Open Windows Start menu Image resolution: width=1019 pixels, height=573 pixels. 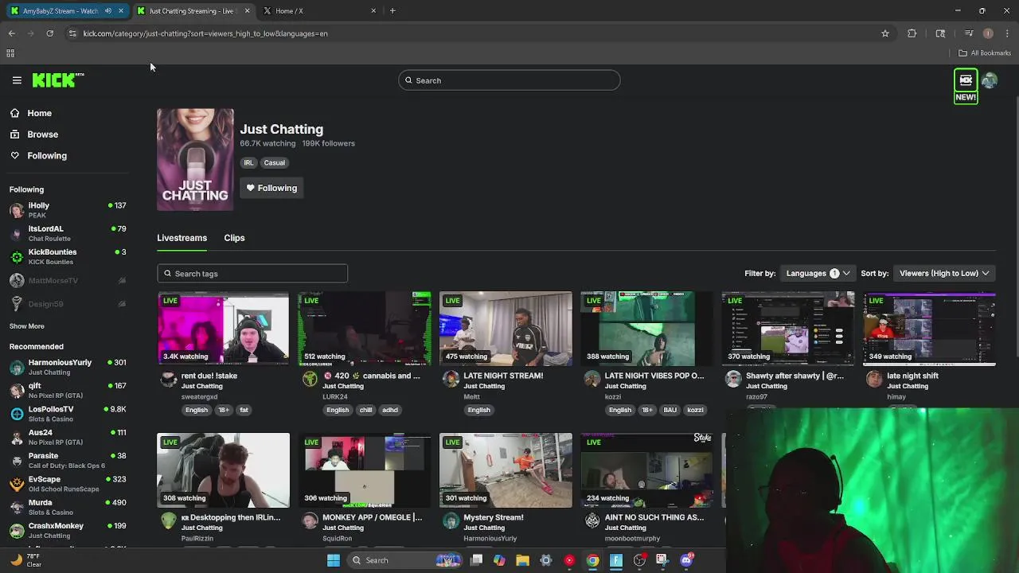coord(334,560)
